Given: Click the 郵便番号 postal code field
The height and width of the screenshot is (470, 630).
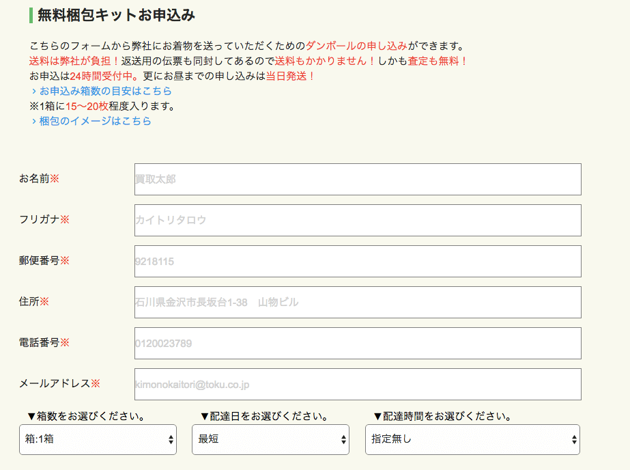Looking at the screenshot, I should 357,261.
